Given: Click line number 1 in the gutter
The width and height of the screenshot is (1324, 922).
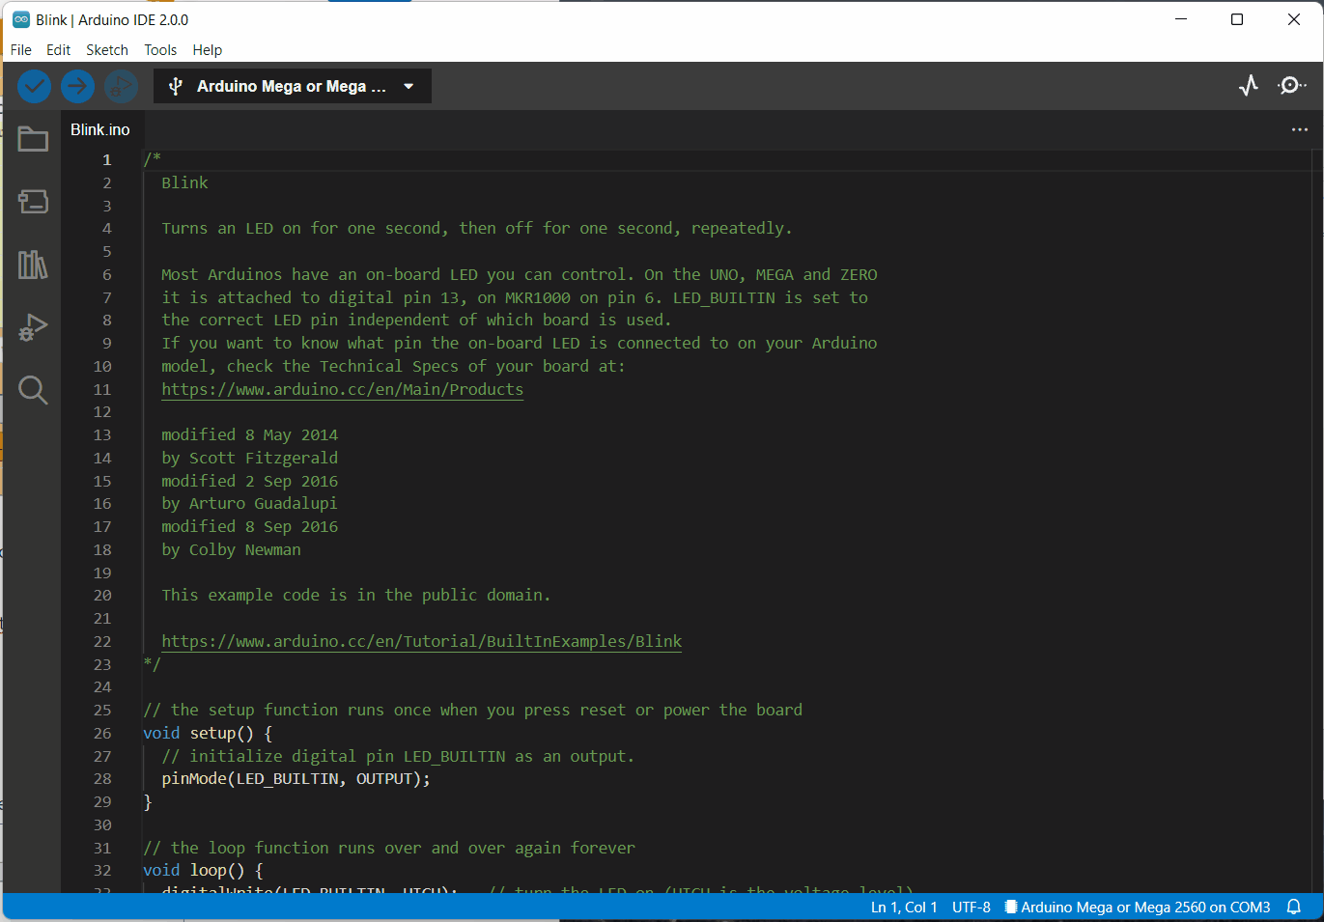Looking at the screenshot, I should [x=107, y=160].
